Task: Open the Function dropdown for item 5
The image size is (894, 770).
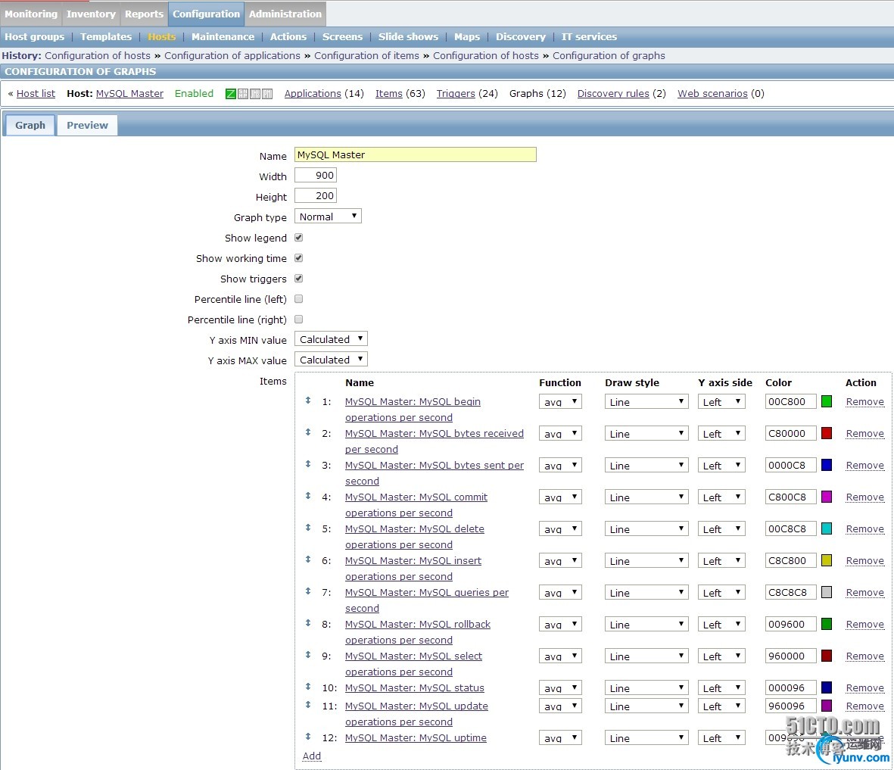Action: (x=560, y=529)
